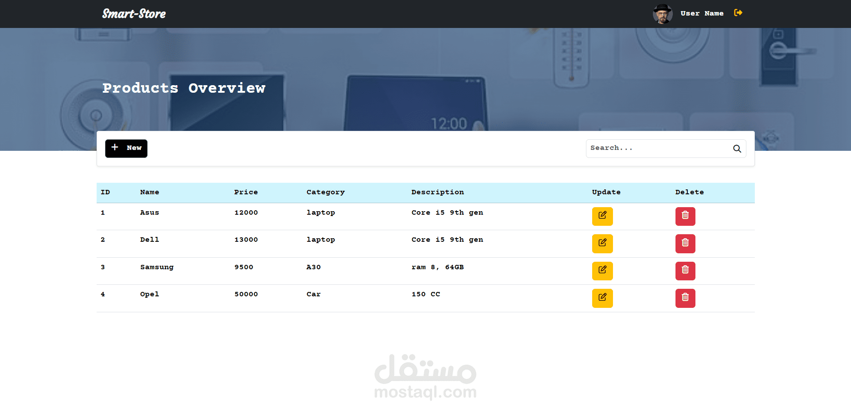The image size is (851, 409).
Task: Click description 150 CC
Action: (x=425, y=294)
